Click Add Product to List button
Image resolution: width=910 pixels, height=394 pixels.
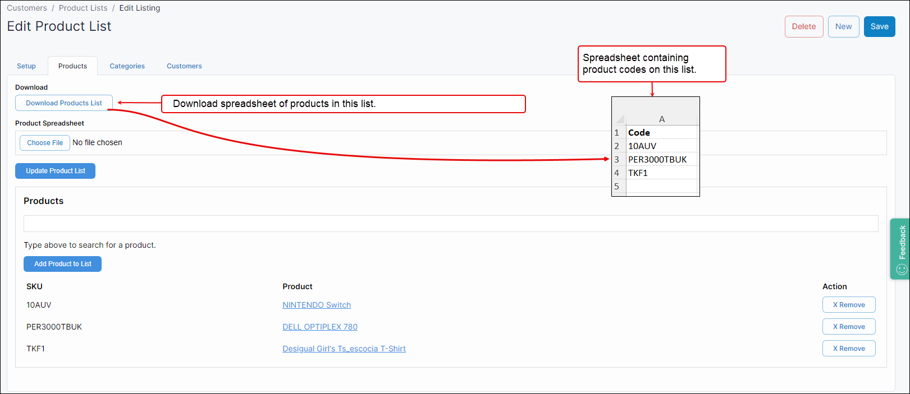pyautogui.click(x=62, y=264)
